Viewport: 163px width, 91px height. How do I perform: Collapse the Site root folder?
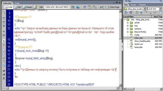(x=125, y=19)
